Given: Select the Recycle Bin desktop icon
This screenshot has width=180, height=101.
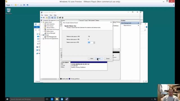Looking at the screenshot, I should pos(9,11).
